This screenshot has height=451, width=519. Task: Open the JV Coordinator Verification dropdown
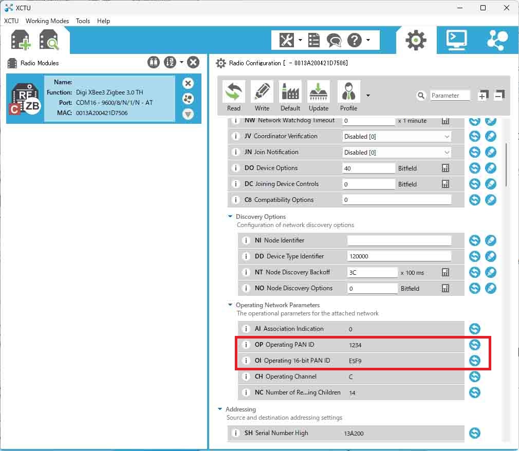[x=446, y=137]
